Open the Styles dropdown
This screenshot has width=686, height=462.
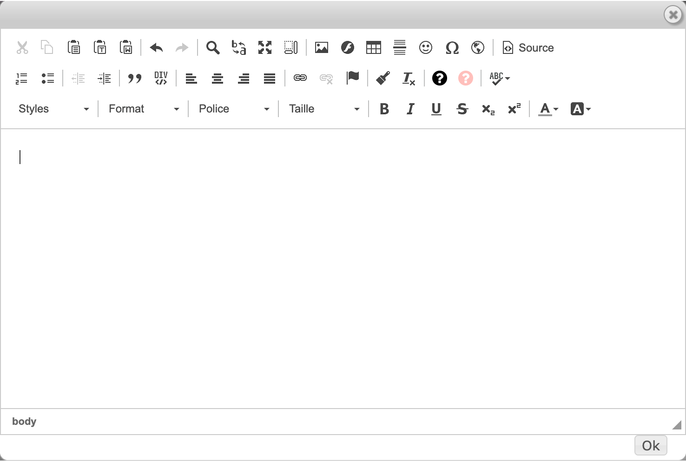(x=53, y=109)
